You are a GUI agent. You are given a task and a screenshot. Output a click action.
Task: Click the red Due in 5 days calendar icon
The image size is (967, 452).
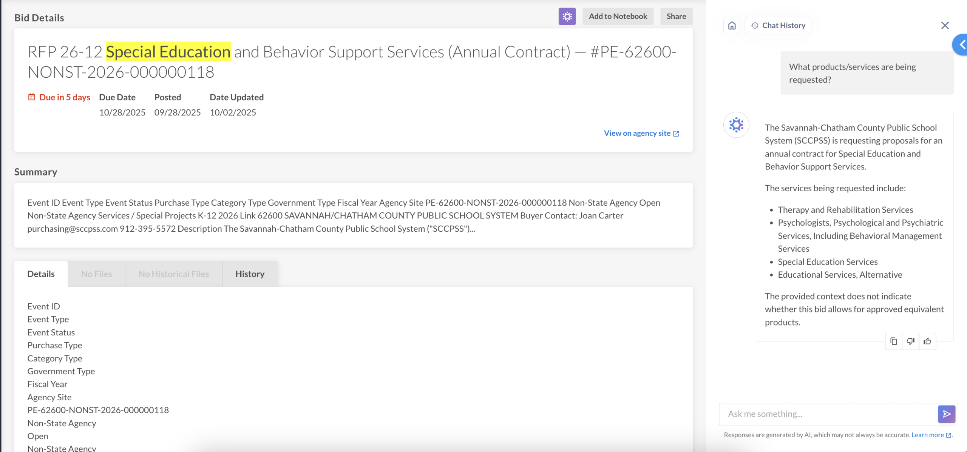(x=32, y=97)
